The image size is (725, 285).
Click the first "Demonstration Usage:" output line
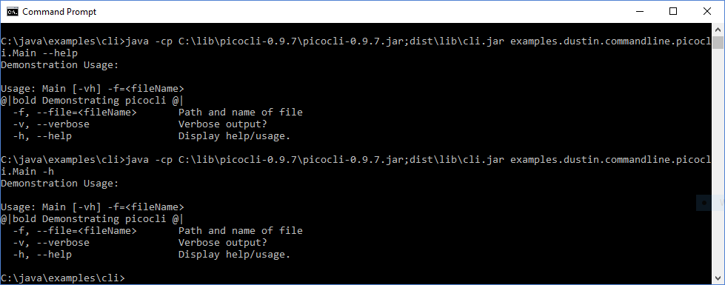click(60, 65)
